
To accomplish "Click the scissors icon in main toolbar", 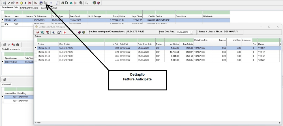I will [x=25, y=3].
